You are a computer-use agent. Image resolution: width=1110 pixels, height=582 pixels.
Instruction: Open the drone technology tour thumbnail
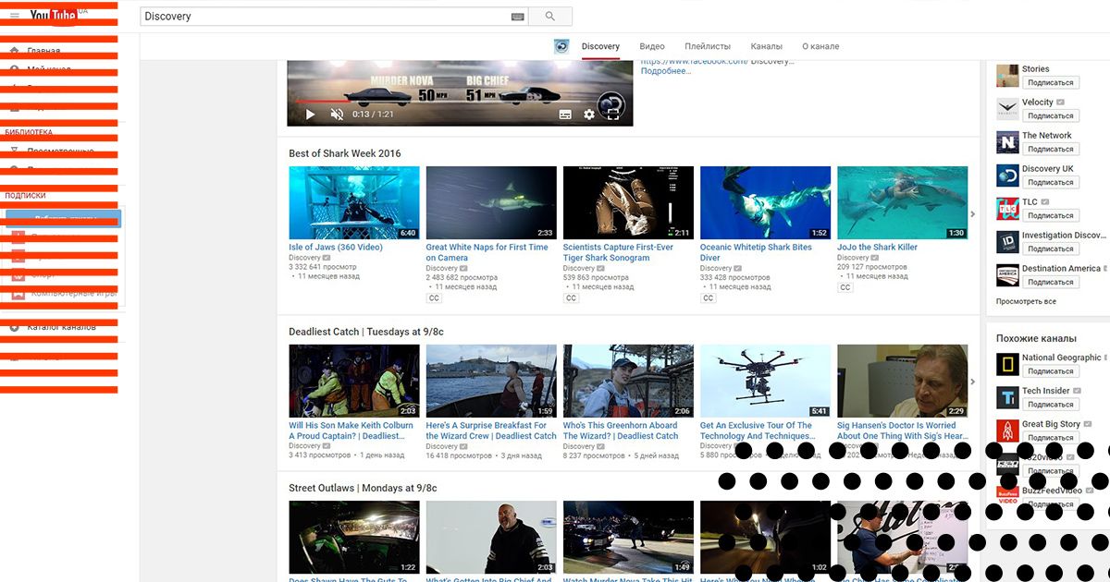(765, 382)
